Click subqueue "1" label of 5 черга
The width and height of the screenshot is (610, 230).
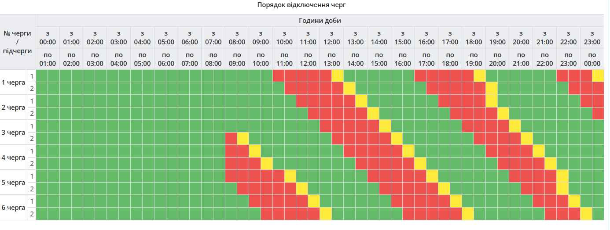coord(32,176)
